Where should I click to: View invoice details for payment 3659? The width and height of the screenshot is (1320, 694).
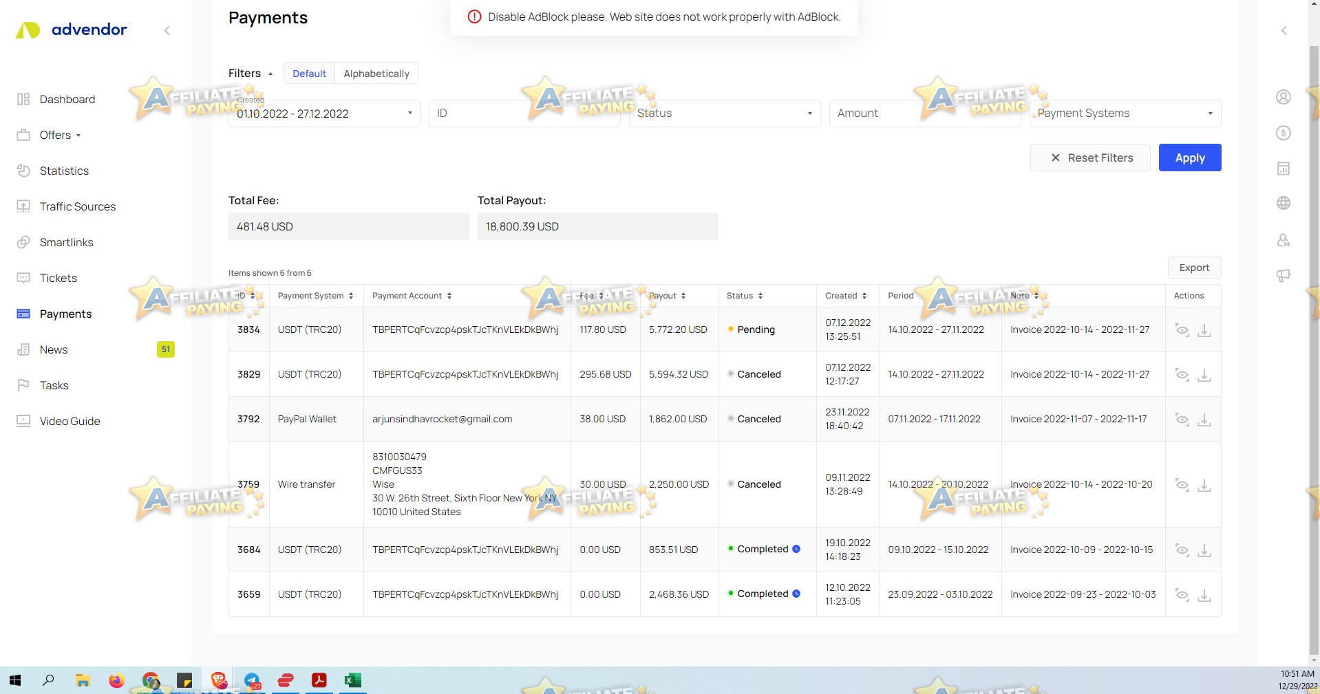click(x=1182, y=594)
